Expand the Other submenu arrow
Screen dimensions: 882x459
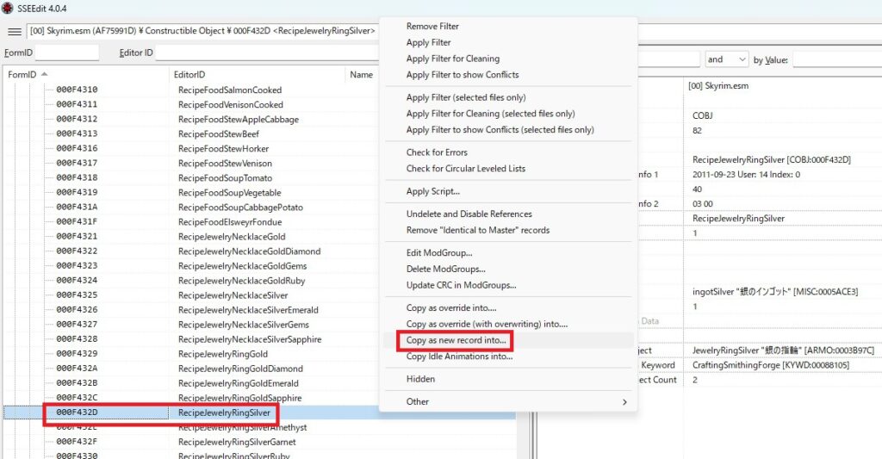pyautogui.click(x=624, y=401)
